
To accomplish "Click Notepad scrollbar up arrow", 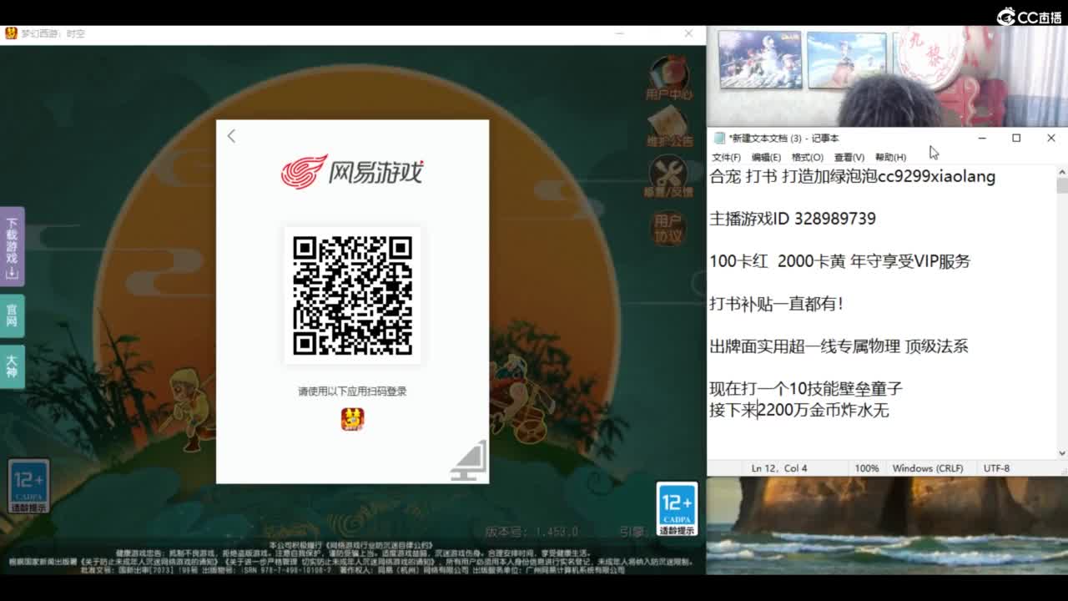I will coord(1061,172).
